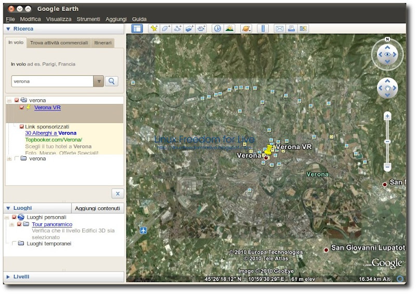This screenshot has width=416, height=294.
Task: Toggle the sunlight icon in the toolbar
Action: [229, 29]
